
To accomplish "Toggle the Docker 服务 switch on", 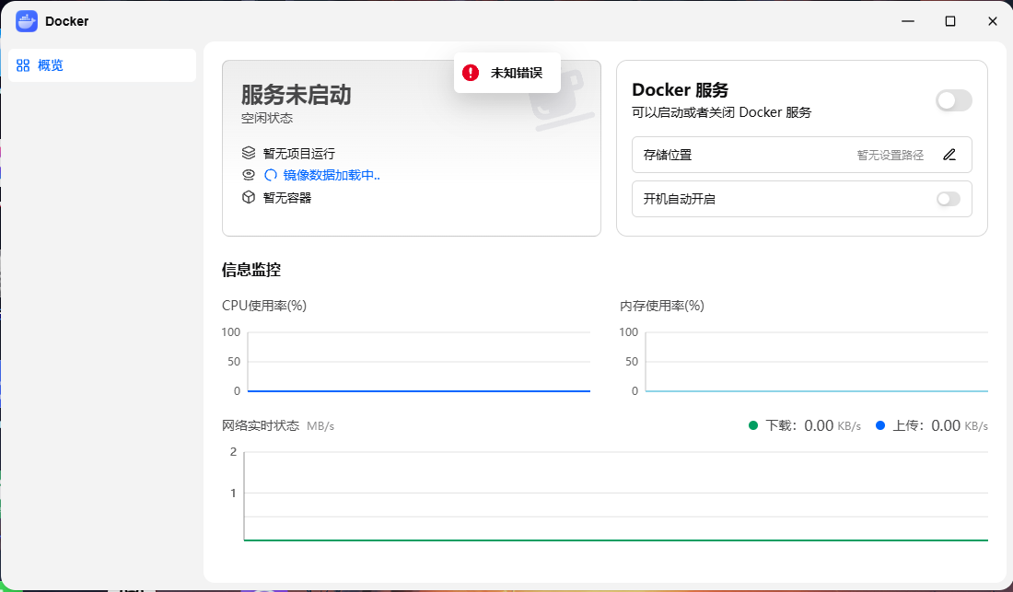I will click(953, 100).
